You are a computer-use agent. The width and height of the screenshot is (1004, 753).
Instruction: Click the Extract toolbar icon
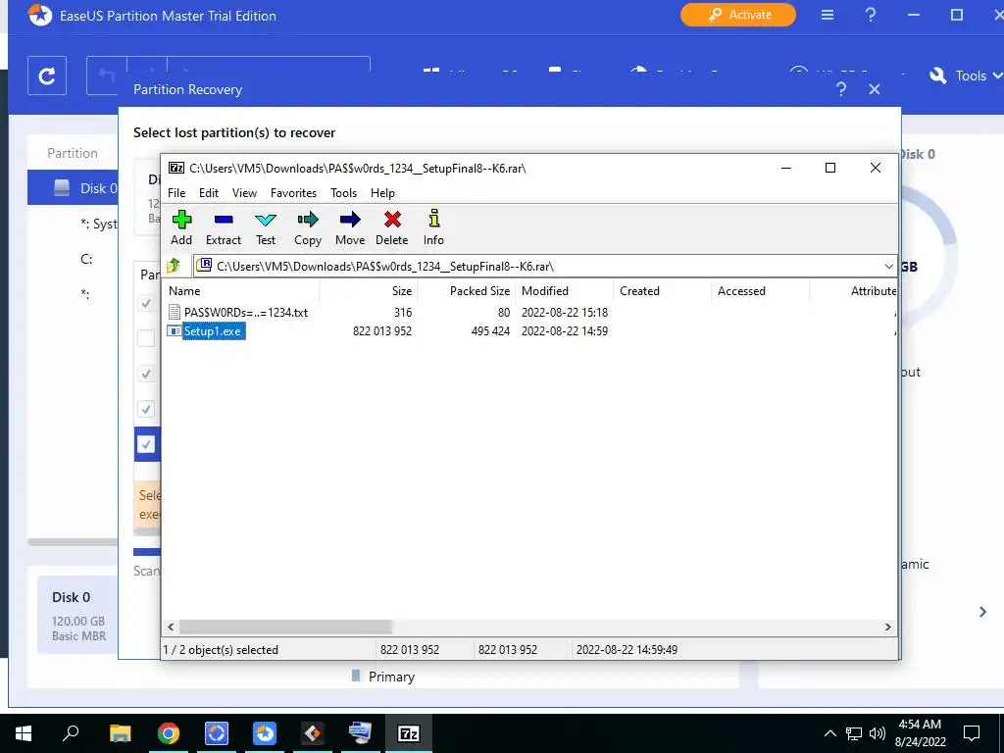(223, 227)
